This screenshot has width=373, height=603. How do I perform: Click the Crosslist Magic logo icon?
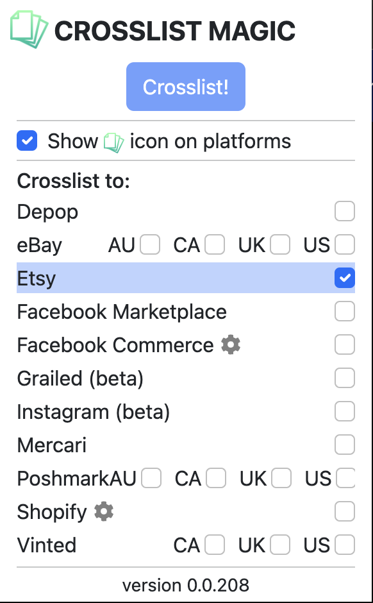click(28, 28)
